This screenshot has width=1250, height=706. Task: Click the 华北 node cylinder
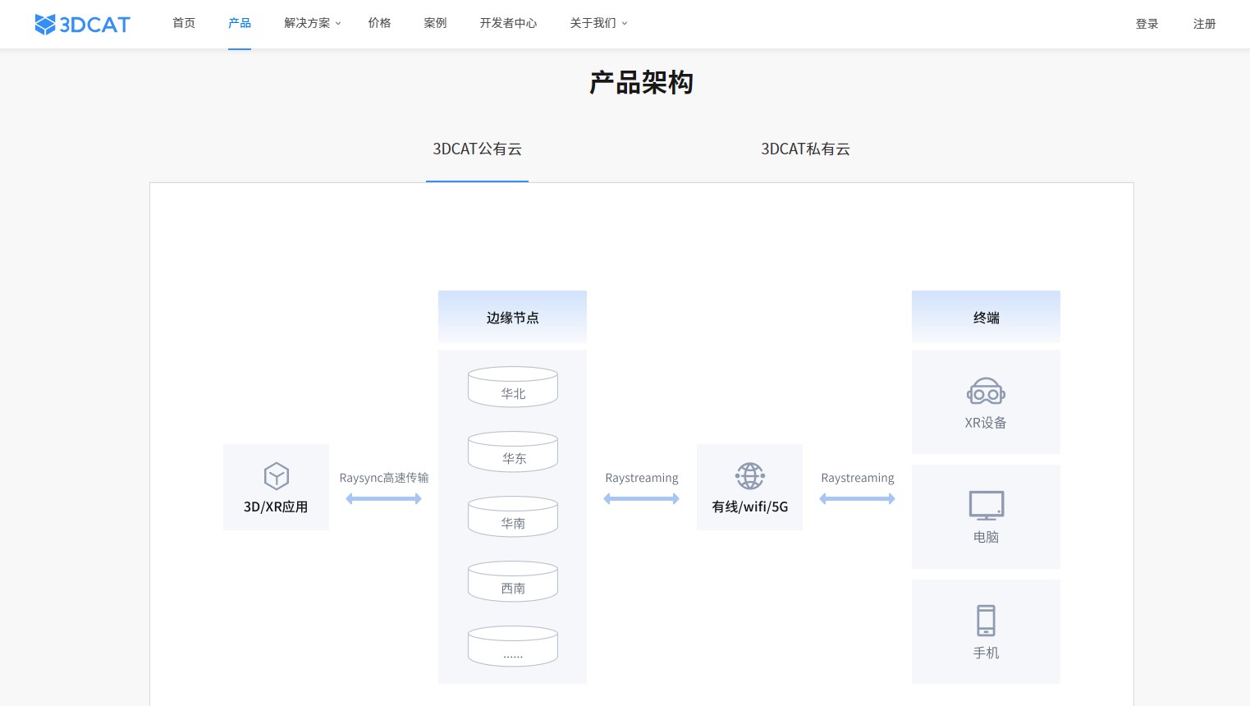(513, 387)
